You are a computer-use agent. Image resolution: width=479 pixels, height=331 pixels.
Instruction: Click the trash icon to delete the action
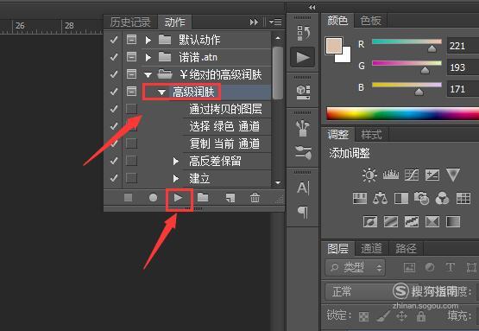click(255, 198)
